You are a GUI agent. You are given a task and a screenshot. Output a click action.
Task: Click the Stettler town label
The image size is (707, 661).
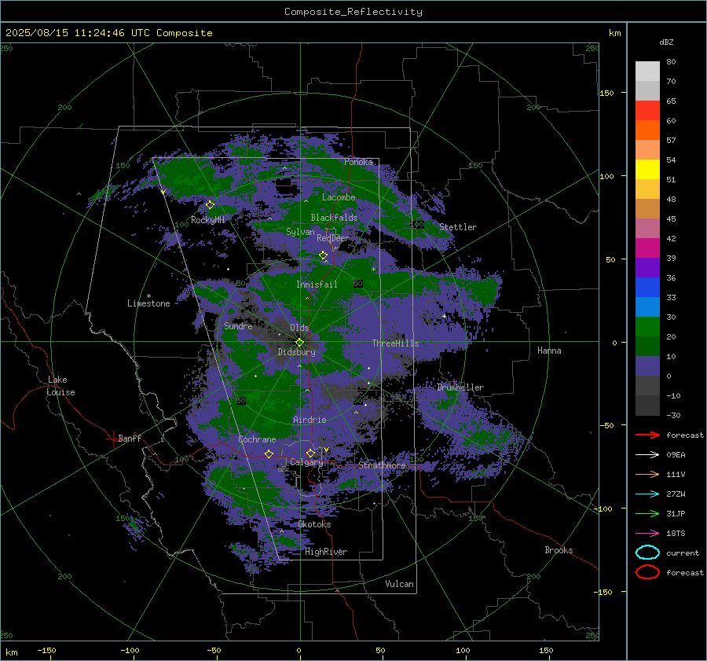pos(458,227)
